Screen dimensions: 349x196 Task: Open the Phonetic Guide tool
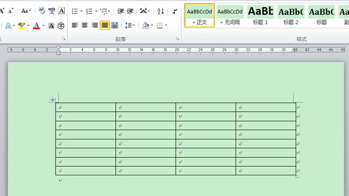coord(51,11)
